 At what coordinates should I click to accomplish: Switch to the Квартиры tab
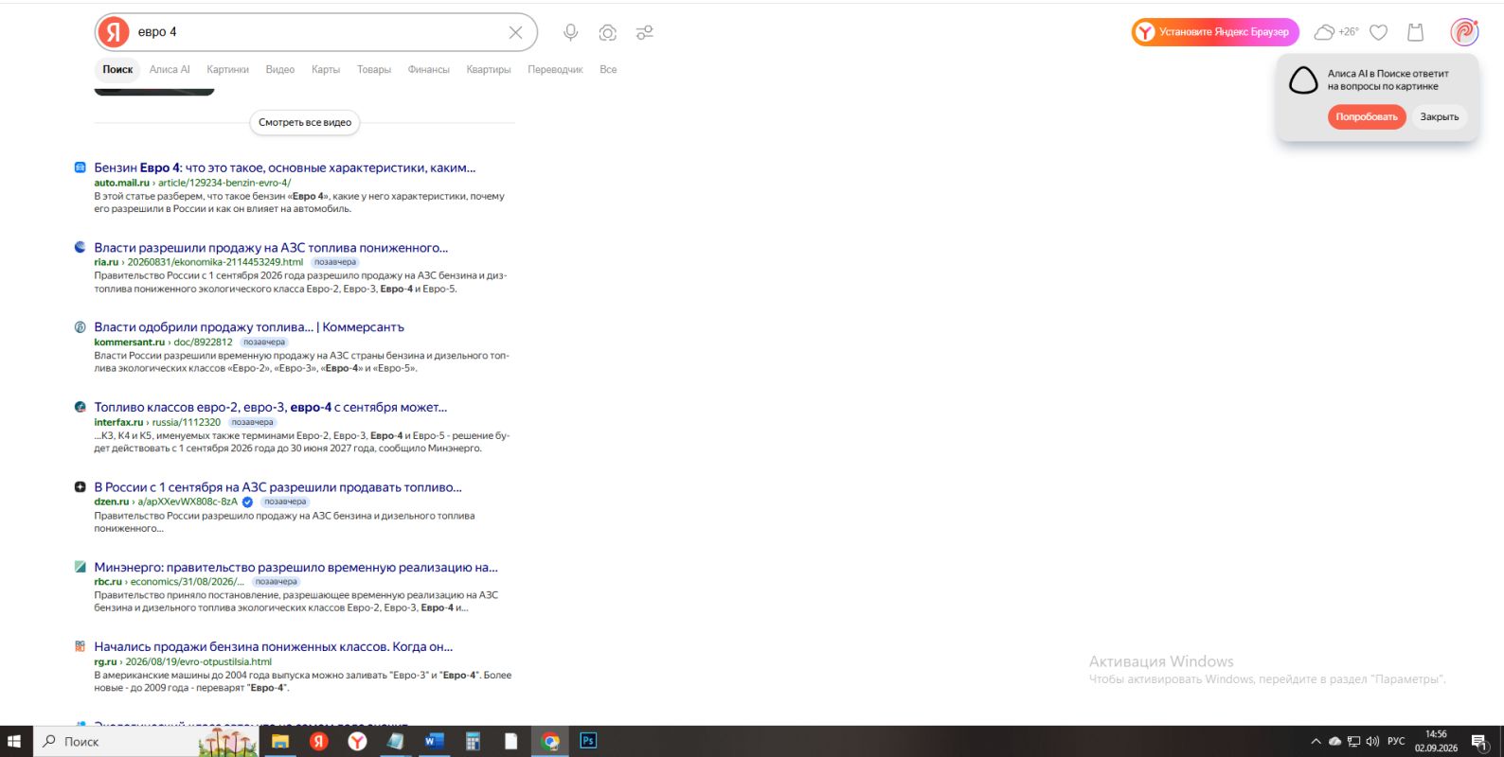[489, 69]
